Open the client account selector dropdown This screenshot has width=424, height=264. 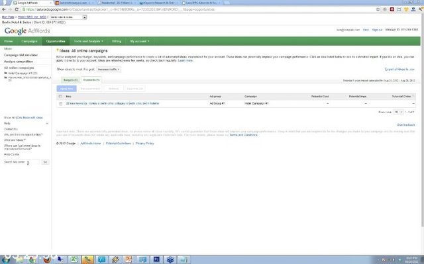click(68, 17)
